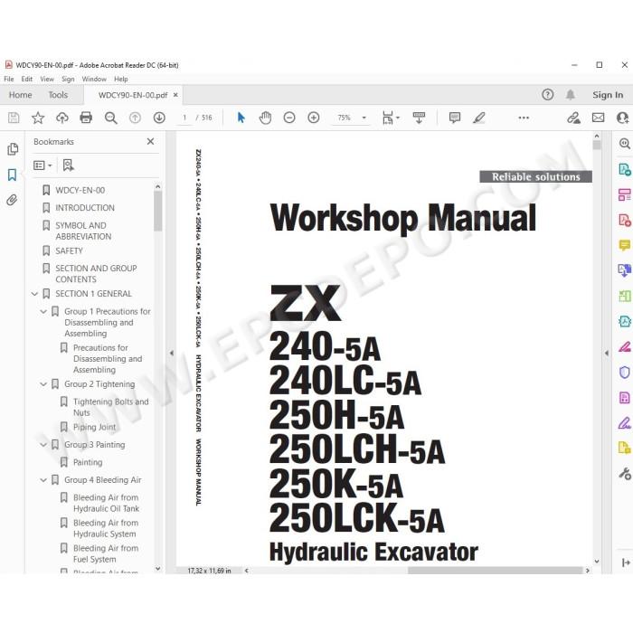This screenshot has width=633, height=633.
Task: Open the Sign menu
Action: coord(68,80)
